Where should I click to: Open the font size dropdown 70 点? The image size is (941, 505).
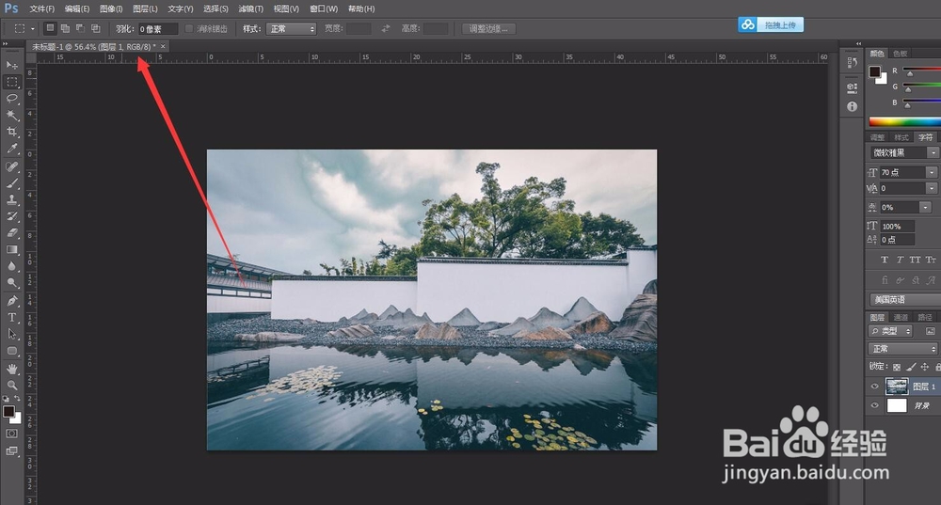(x=933, y=172)
